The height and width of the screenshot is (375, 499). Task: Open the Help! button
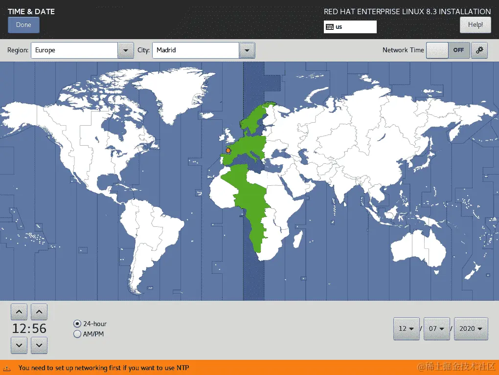click(x=475, y=25)
